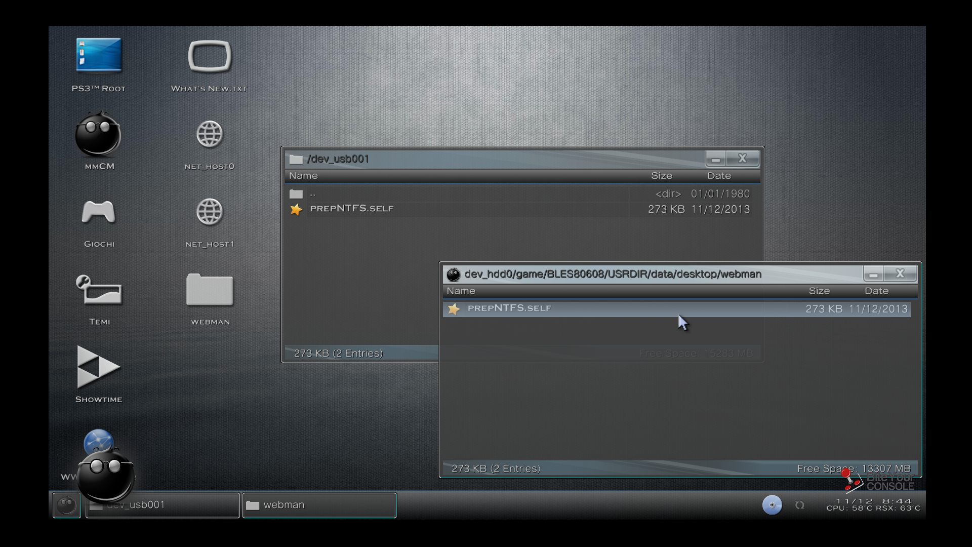Open the PS3 Root desktop icon

(x=99, y=55)
